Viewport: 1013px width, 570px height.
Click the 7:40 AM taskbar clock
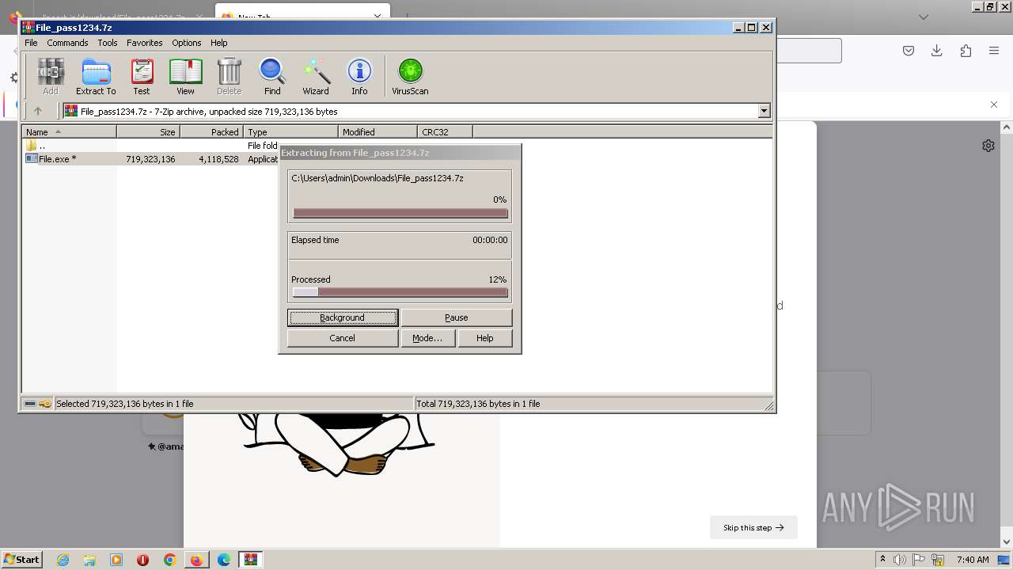click(x=973, y=560)
